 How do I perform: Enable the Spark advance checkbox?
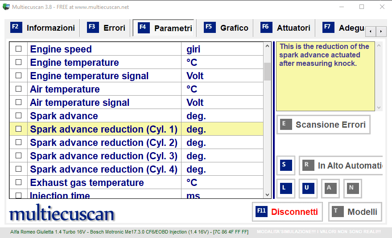click(18, 116)
